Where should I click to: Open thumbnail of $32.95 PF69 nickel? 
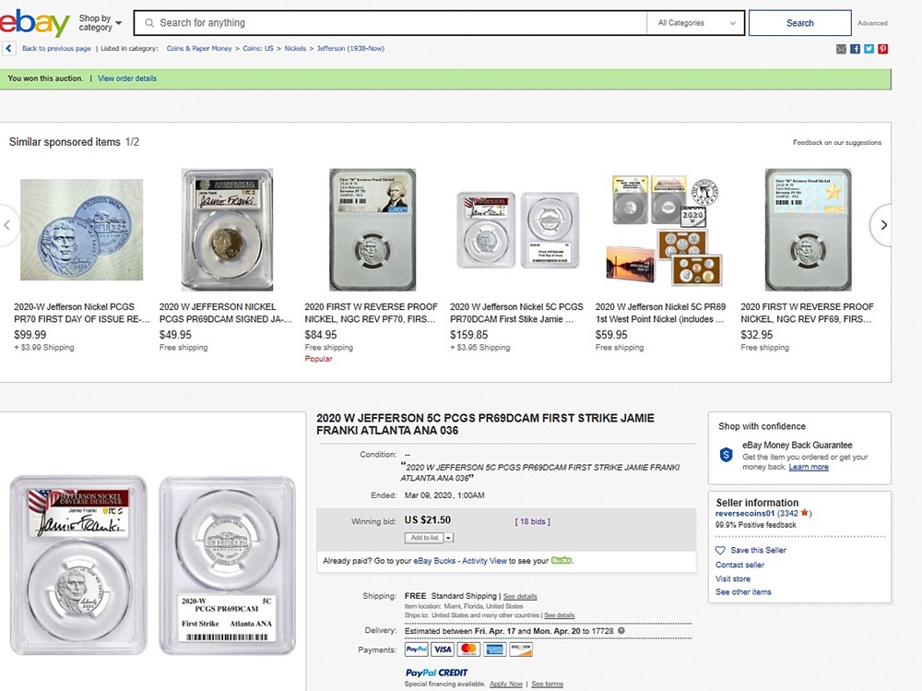[x=808, y=230]
